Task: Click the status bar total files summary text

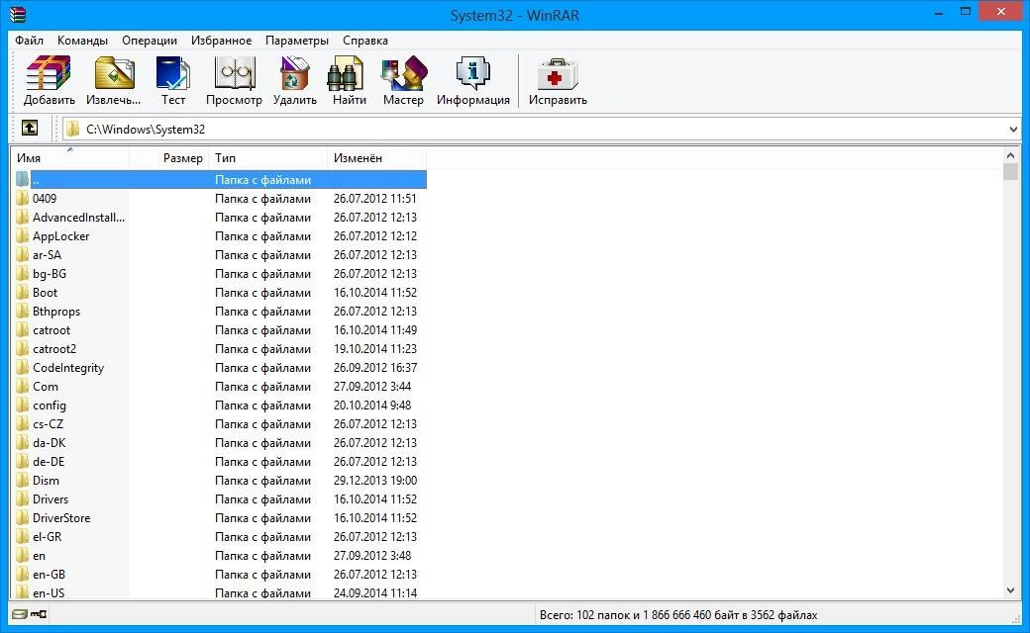Action: [678, 615]
